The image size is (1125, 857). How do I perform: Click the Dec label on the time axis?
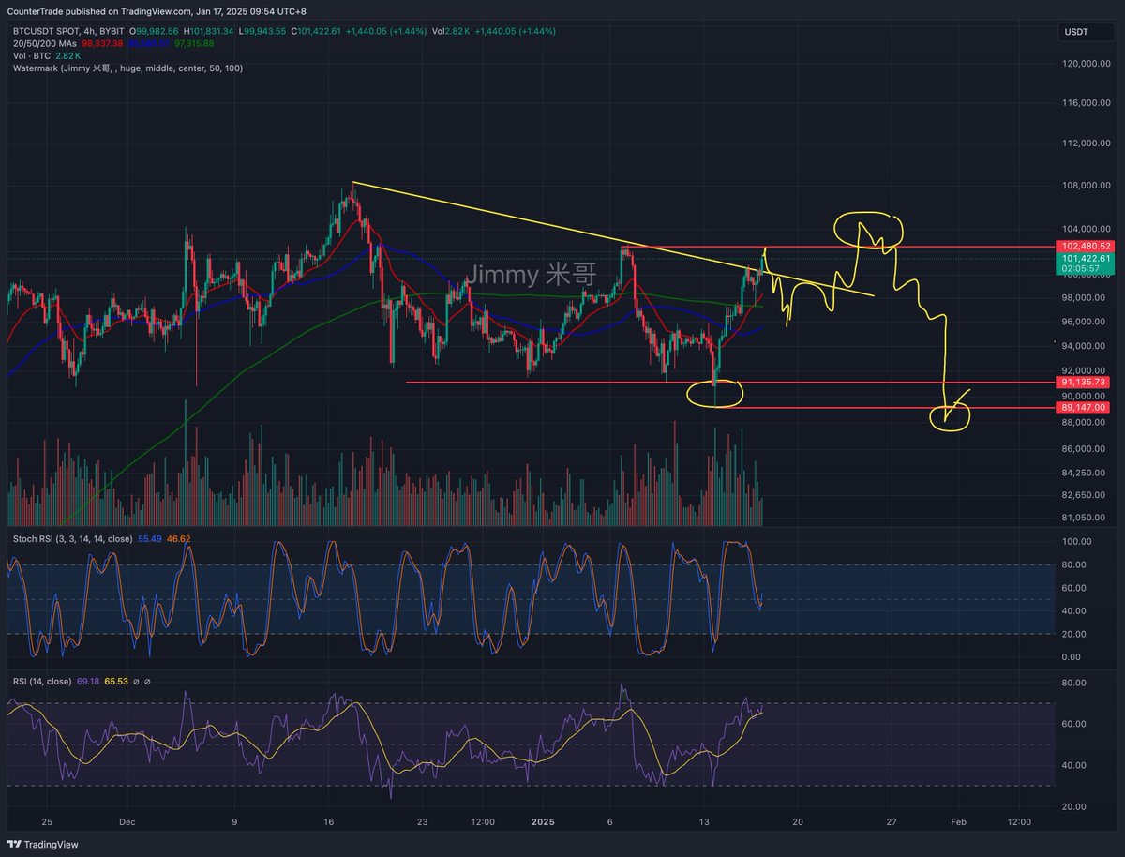pos(128,821)
